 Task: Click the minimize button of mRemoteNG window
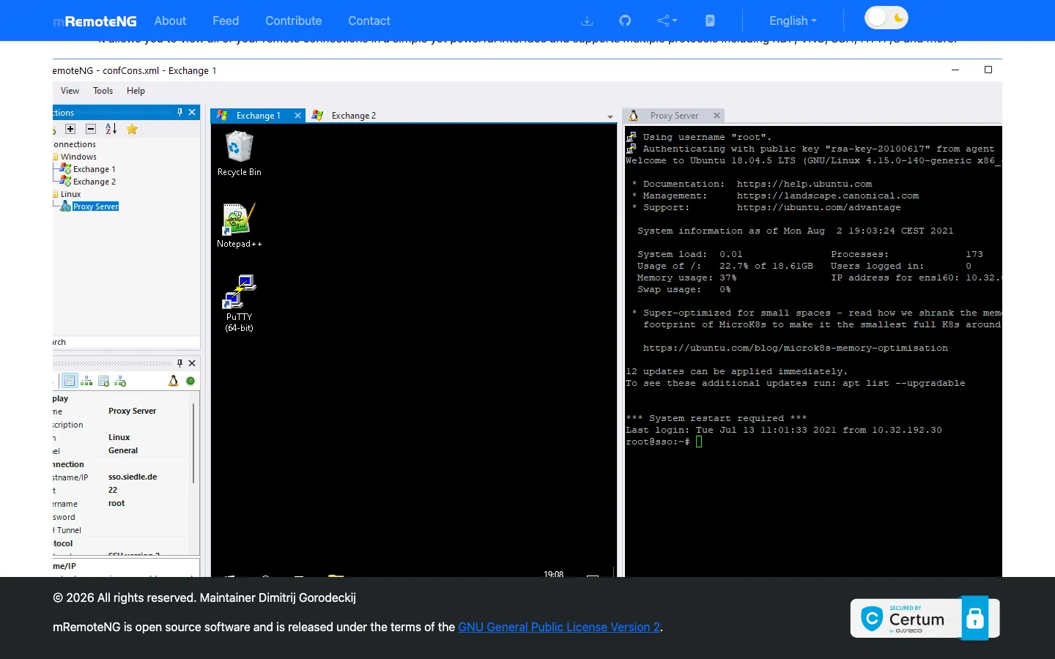coord(955,70)
